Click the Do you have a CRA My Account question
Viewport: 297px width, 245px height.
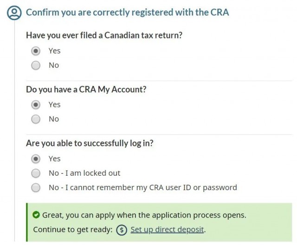pos(86,89)
